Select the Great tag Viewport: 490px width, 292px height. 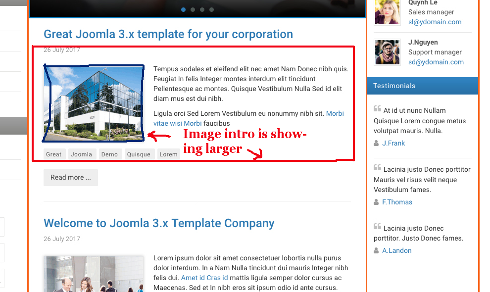[54, 154]
